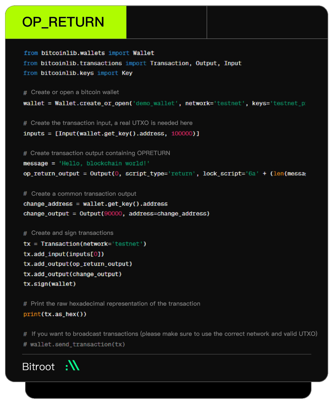Click the green Bitroot slash logo icon
336x406 pixels.
click(x=73, y=366)
